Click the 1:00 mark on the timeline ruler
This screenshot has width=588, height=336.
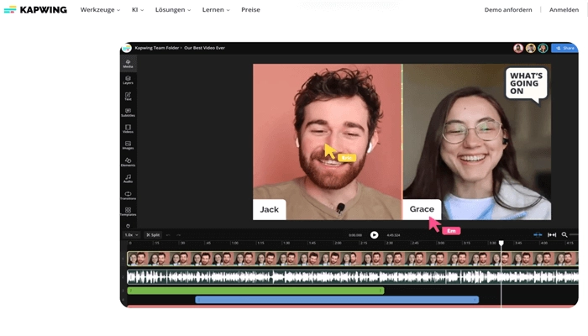(x=234, y=243)
